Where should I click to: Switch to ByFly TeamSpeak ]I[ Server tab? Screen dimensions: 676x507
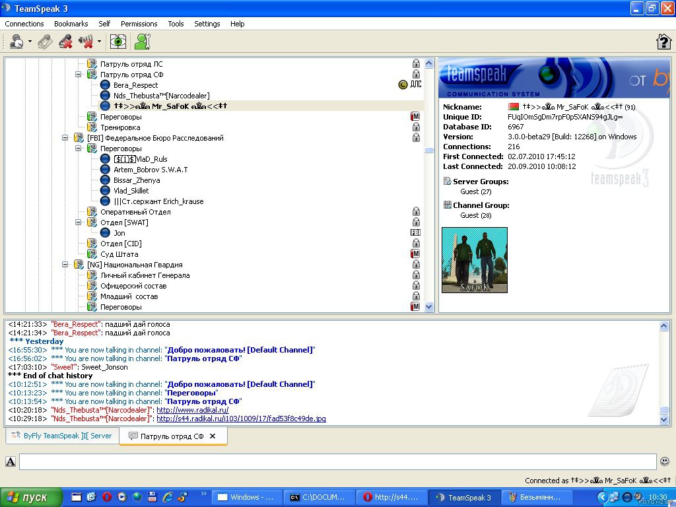point(61,436)
